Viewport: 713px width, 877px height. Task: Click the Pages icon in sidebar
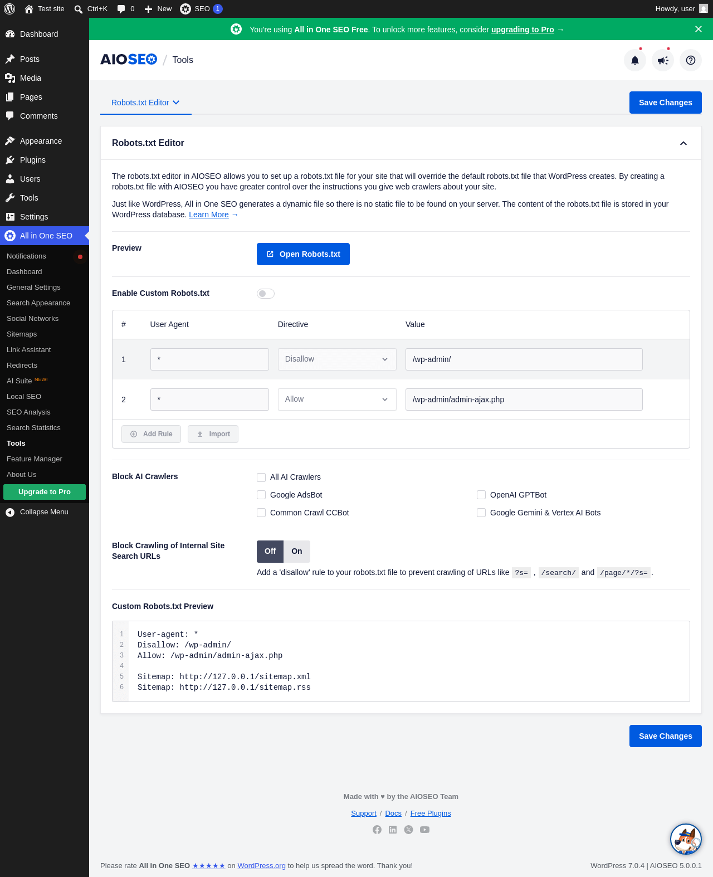tap(10, 97)
